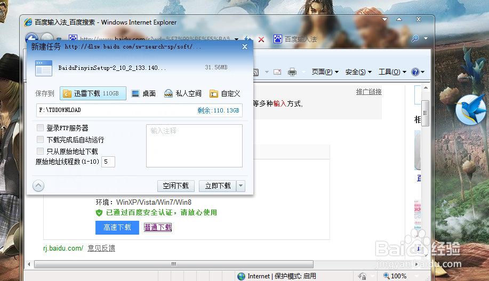Click the Baidu paw icon in search box
489x281 pixels.
[277, 39]
